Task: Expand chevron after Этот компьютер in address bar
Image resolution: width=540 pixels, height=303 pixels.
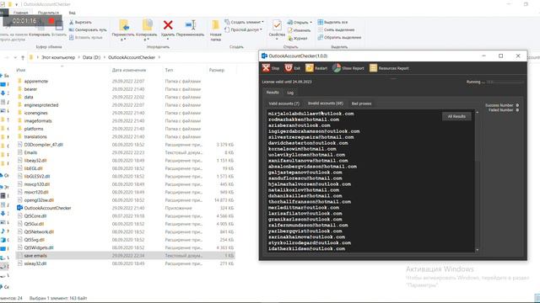Action: (x=78, y=57)
